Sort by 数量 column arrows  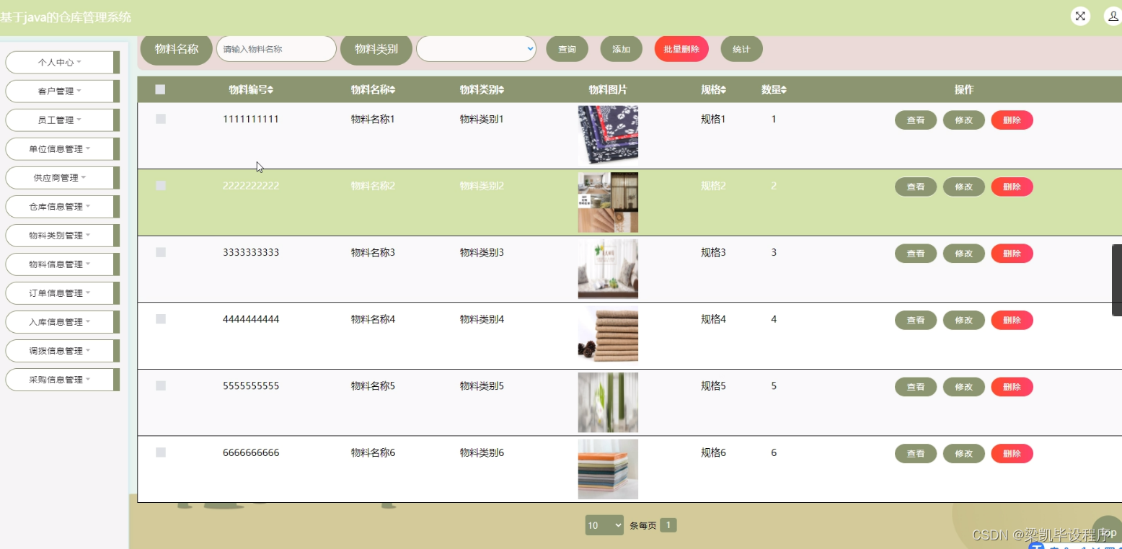[783, 90]
